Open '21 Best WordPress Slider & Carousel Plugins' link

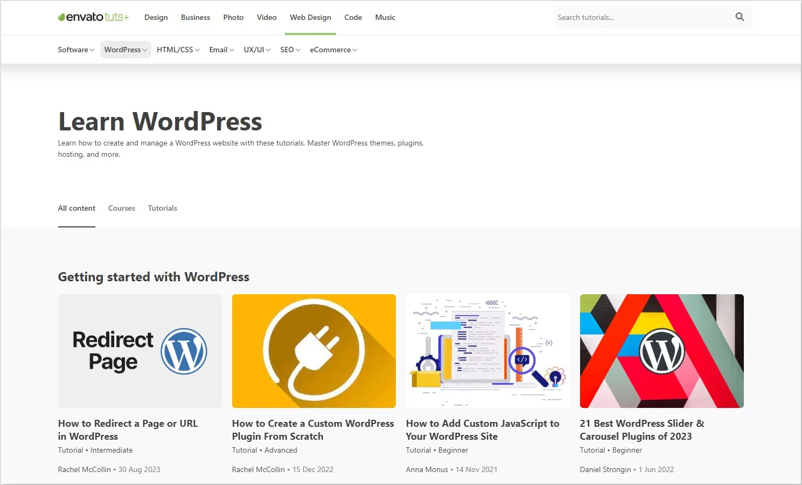tap(642, 430)
